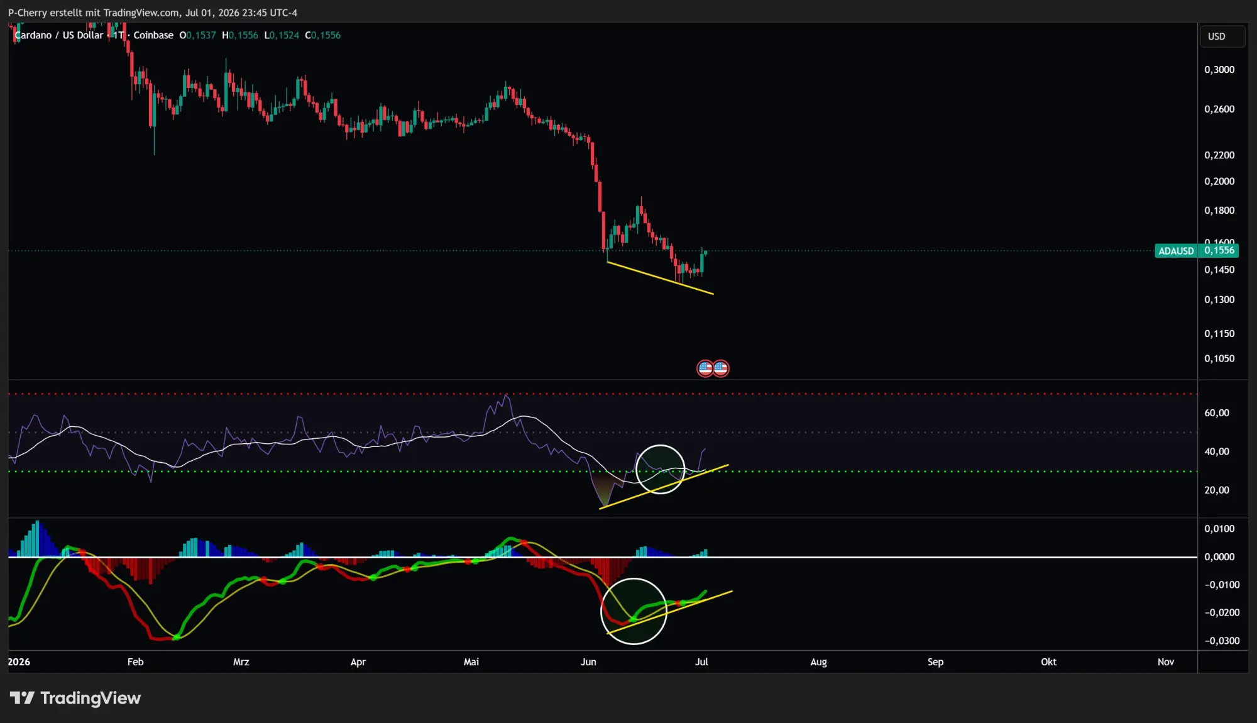Open the USD currency selector
The width and height of the screenshot is (1257, 723).
(1222, 36)
